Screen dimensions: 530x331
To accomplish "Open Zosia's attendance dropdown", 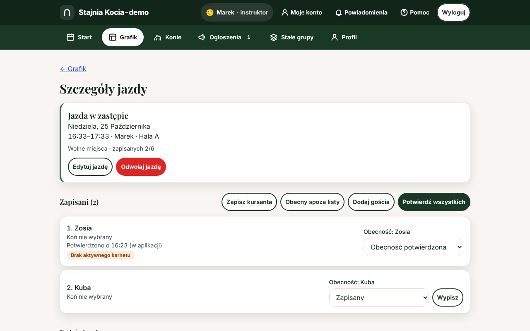I will (413, 247).
